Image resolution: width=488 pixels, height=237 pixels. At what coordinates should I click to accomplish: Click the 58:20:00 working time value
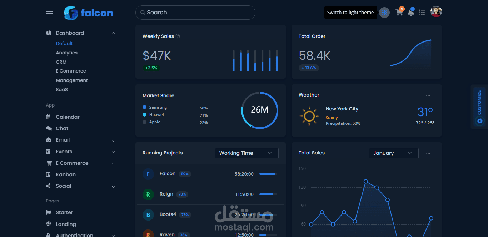244,174
